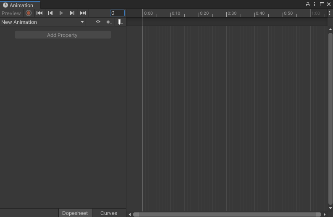Close the Animation window
The image size is (333, 217).
click(x=329, y=4)
